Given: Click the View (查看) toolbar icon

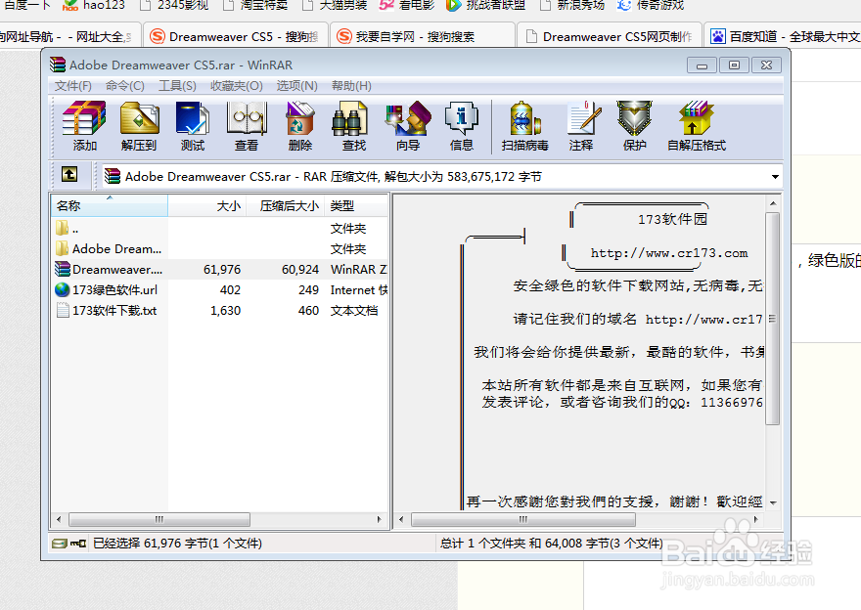Looking at the screenshot, I should tap(247, 126).
